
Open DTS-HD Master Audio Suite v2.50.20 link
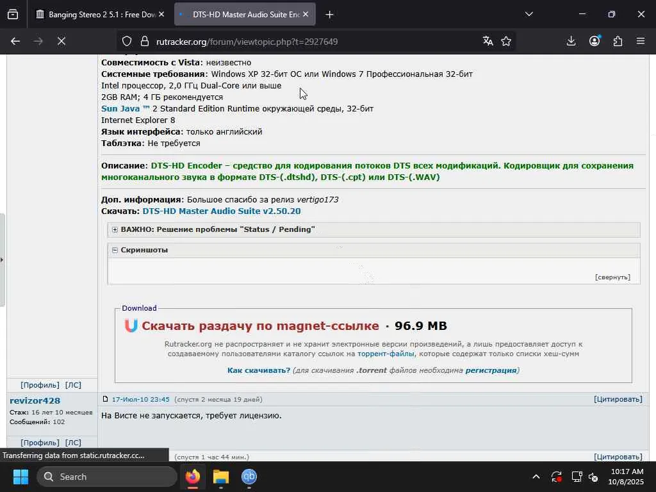221,211
